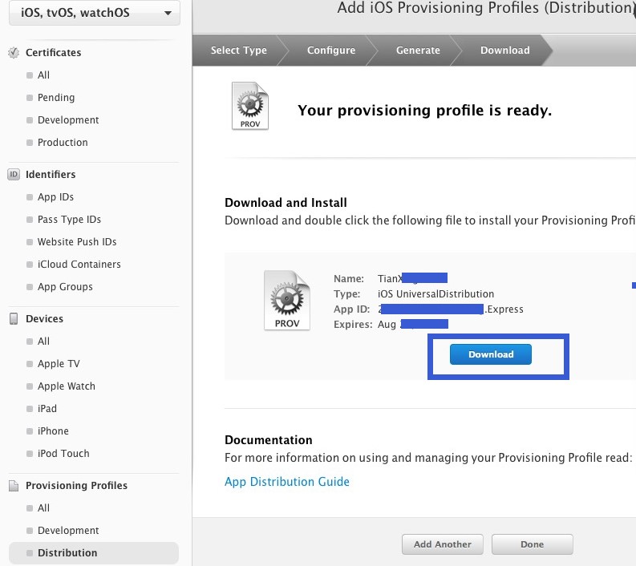Select Pending under Certificates
This screenshot has width=636, height=566.
coord(56,98)
